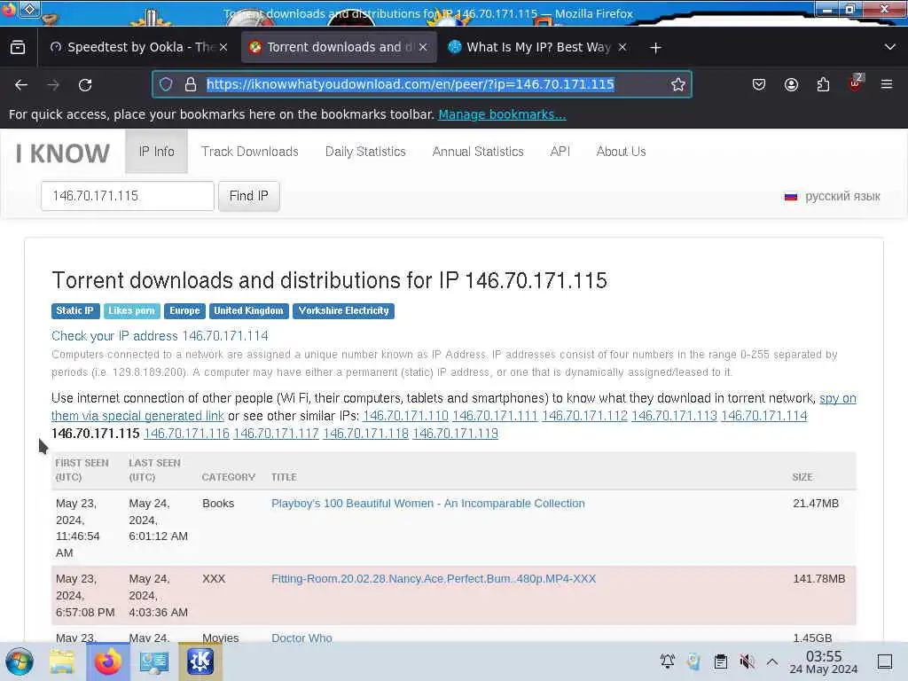This screenshot has height=681, width=908.
Task: Click the KDE application taskbar icon
Action: point(200,661)
